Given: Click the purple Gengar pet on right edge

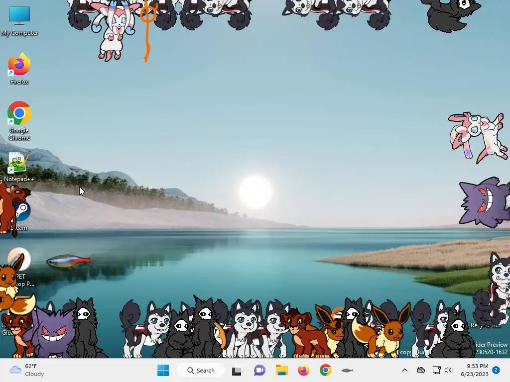Looking at the screenshot, I should click(484, 202).
